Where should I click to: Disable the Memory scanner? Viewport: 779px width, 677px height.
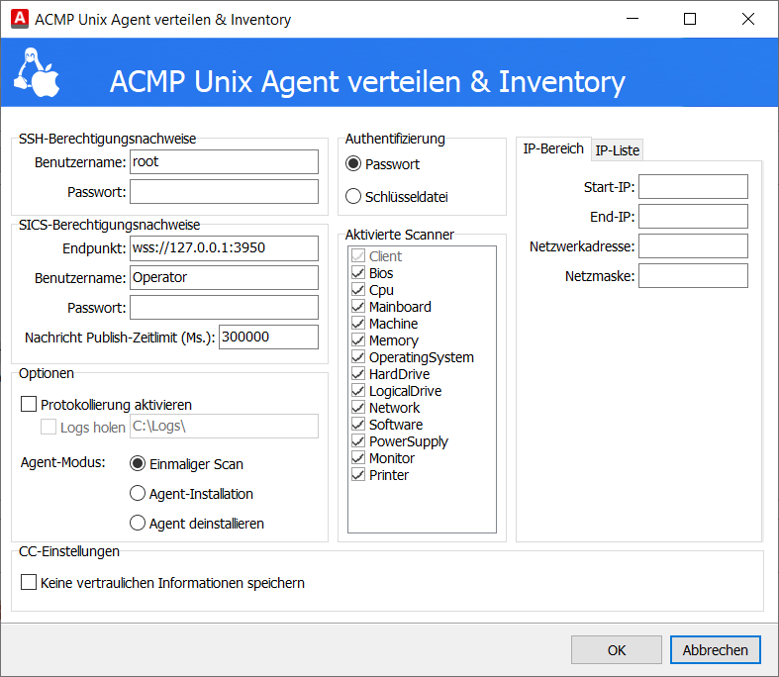pos(358,340)
